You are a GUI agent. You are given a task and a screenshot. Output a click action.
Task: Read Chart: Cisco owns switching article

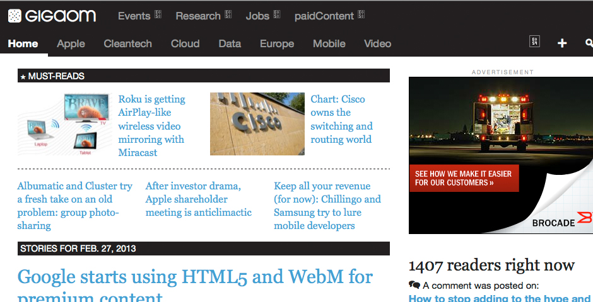(x=341, y=119)
